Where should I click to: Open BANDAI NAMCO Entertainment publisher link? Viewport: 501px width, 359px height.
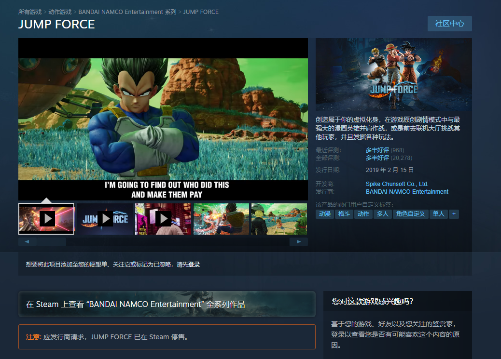coord(407,192)
